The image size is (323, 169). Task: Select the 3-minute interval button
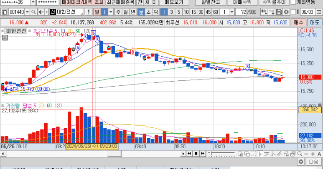(x=171, y=12)
